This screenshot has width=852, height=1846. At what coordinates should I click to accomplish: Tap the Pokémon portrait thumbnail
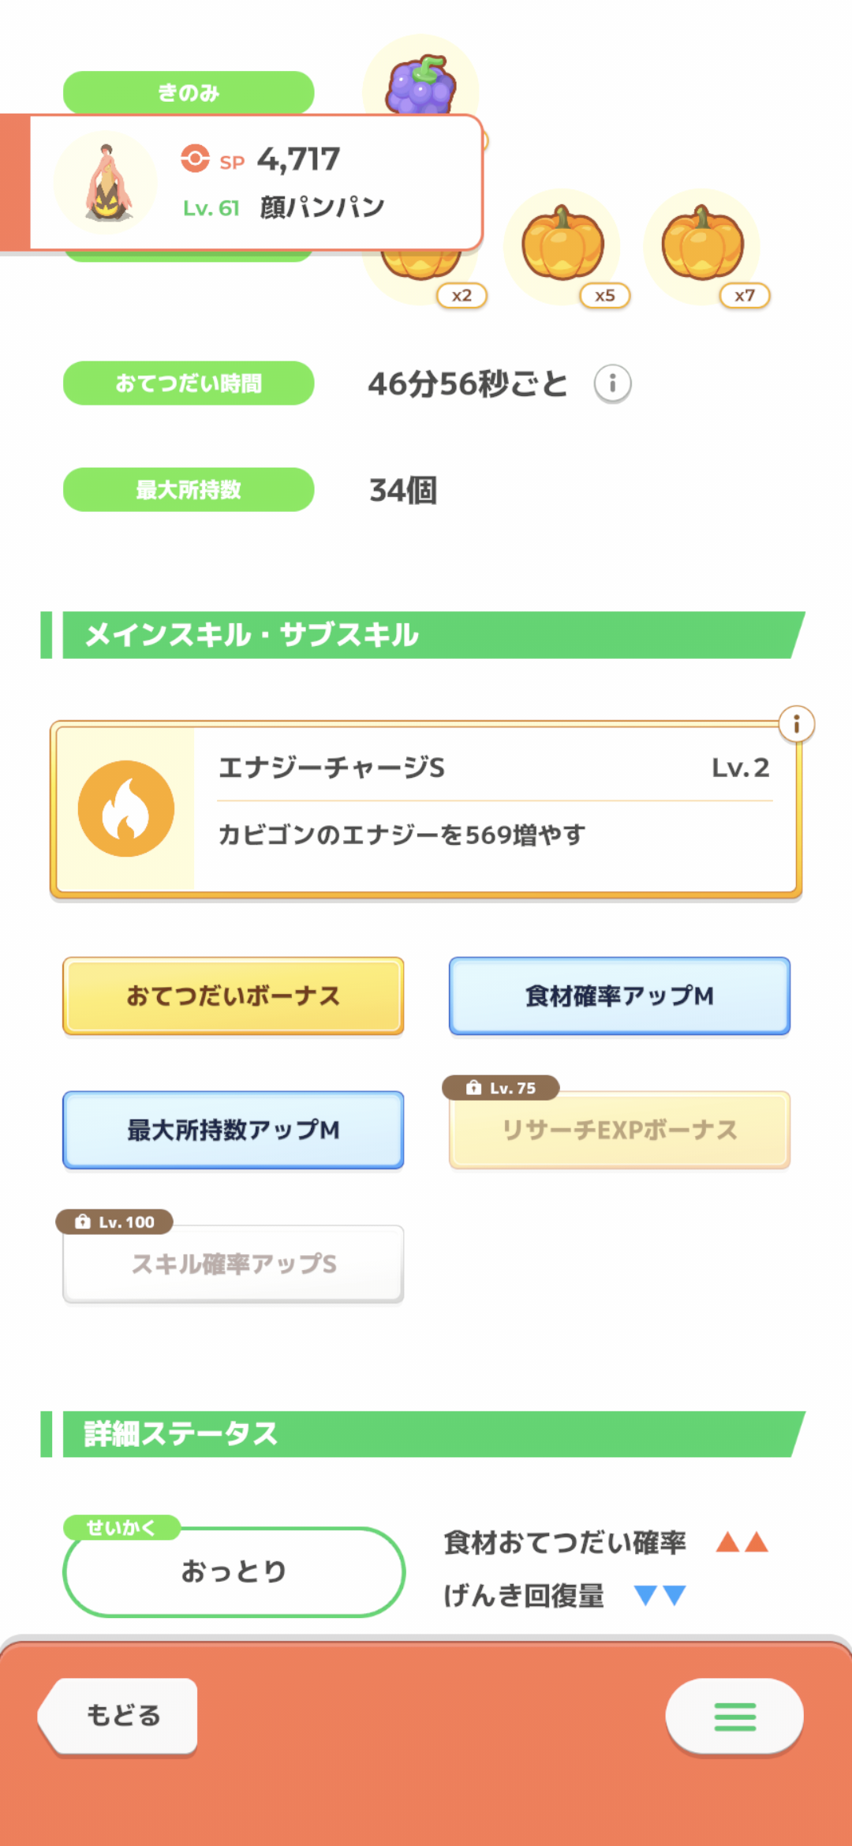(106, 183)
